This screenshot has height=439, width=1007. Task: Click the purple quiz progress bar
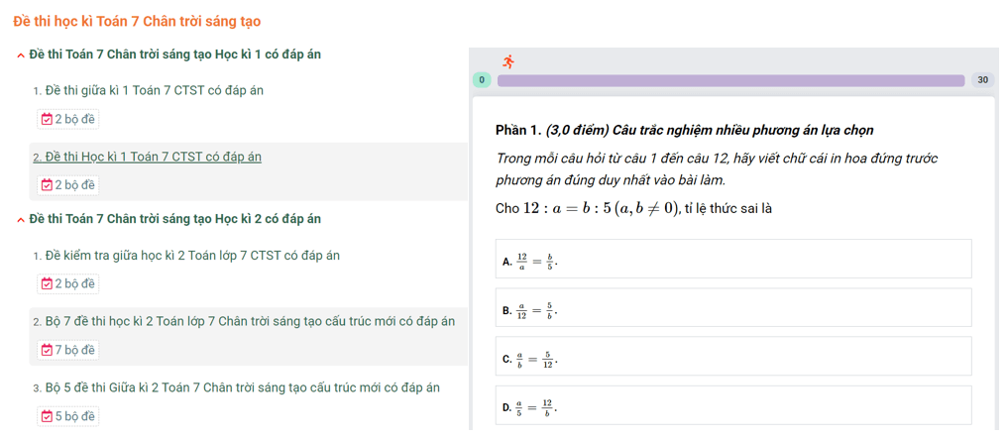pos(730,80)
